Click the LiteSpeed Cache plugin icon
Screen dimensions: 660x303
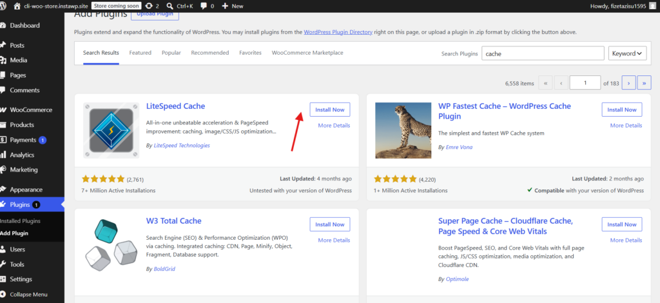click(x=111, y=130)
